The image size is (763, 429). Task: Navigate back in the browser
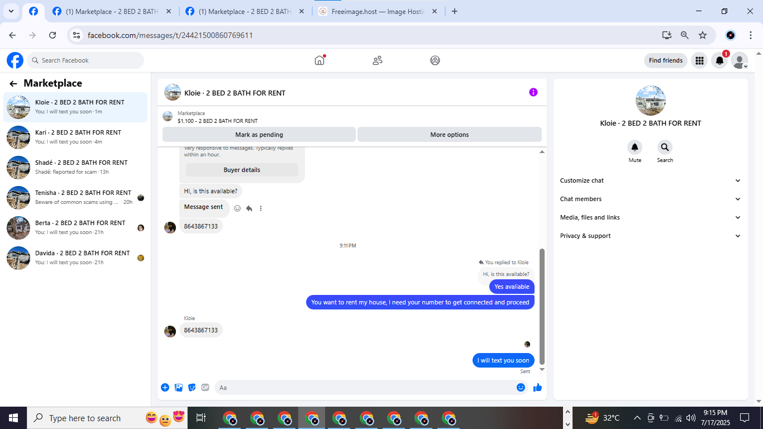[13, 35]
